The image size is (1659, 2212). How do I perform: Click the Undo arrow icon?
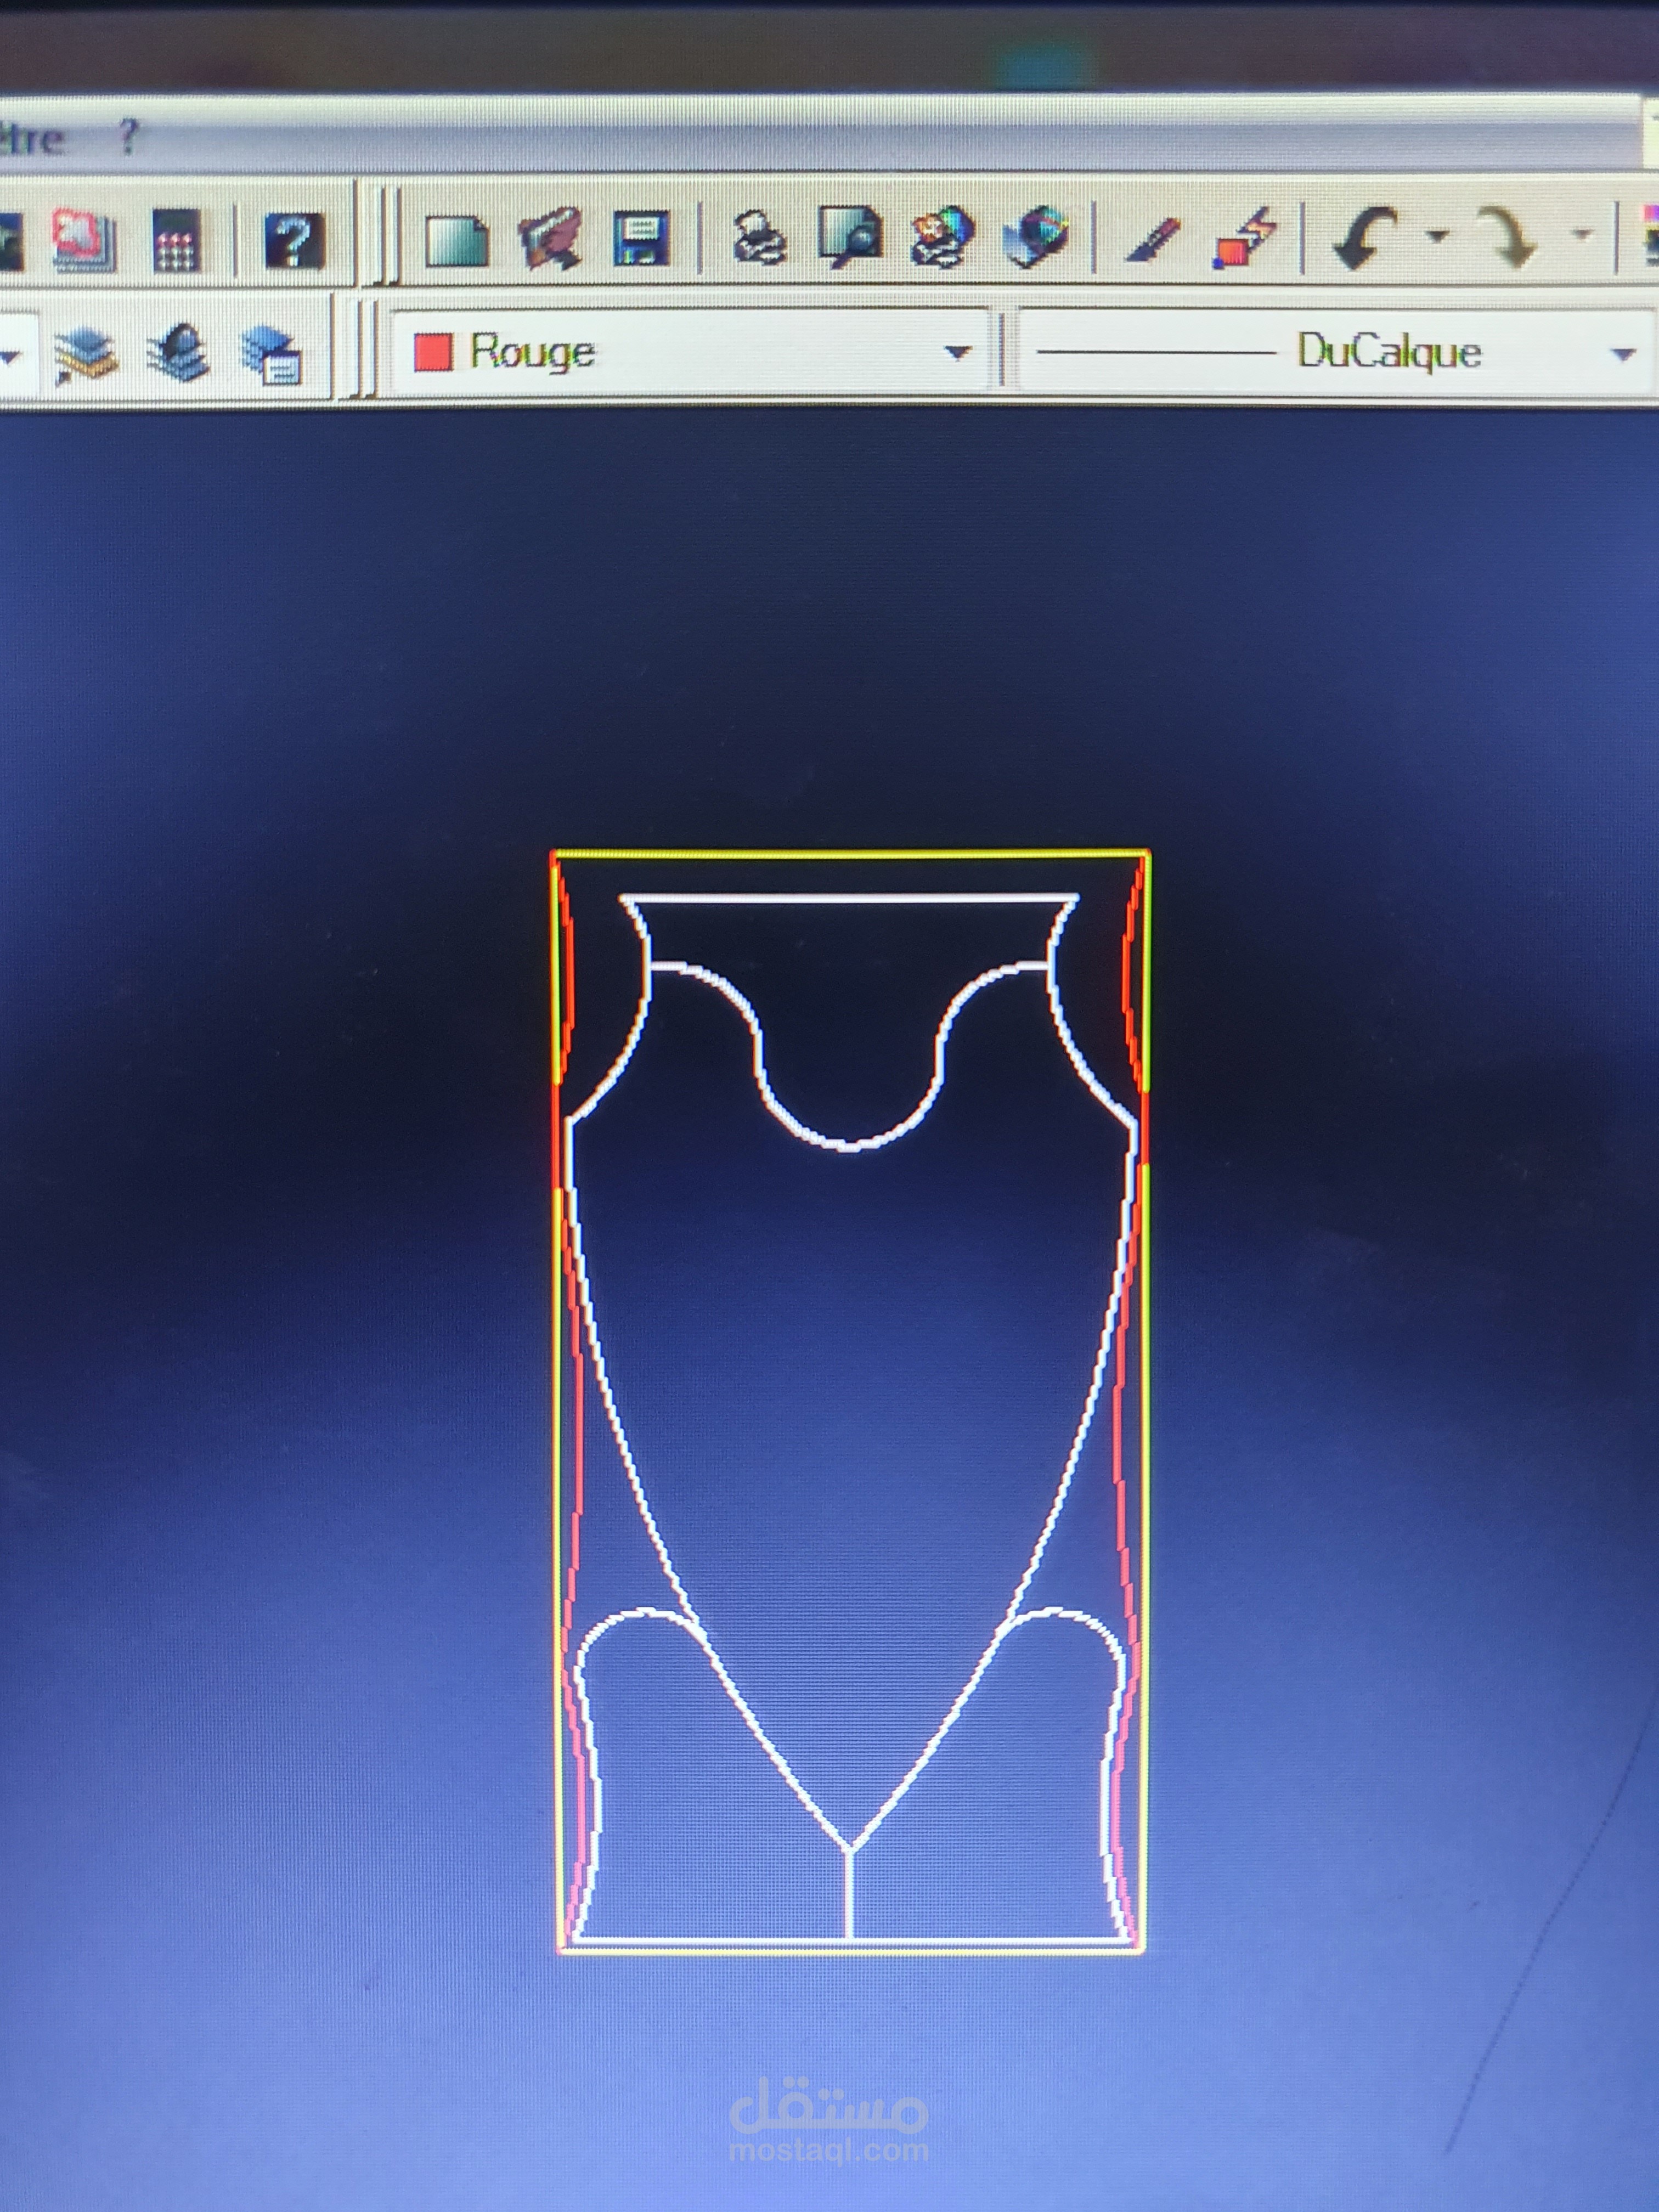[1365, 236]
